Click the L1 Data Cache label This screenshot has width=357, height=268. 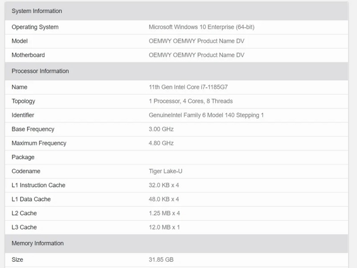(x=31, y=199)
